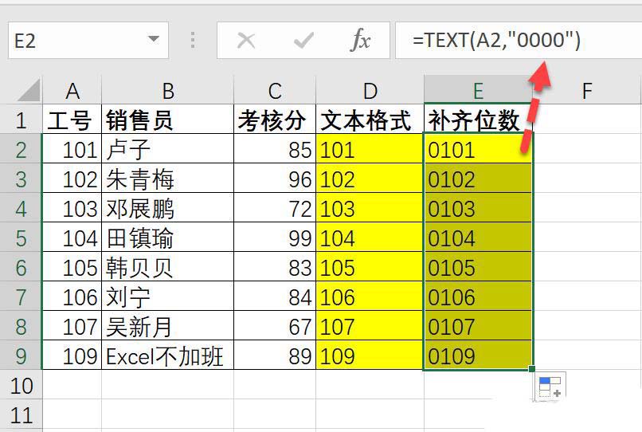The width and height of the screenshot is (642, 432).
Task: Open the Insert Function fx button
Action: point(361,41)
